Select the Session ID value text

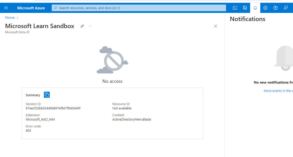coord(53,108)
